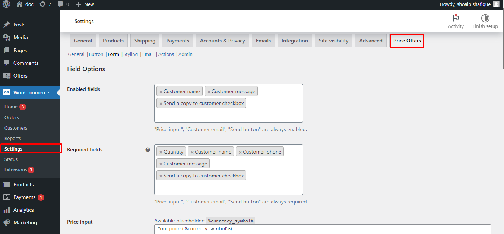Click the Field Options heading

86,69
